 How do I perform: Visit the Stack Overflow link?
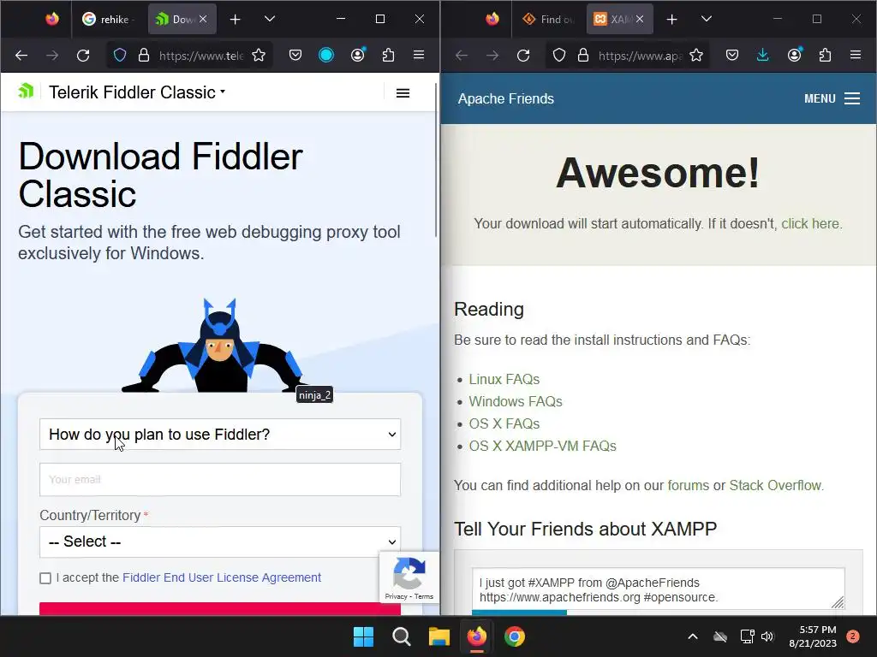pyautogui.click(x=775, y=486)
